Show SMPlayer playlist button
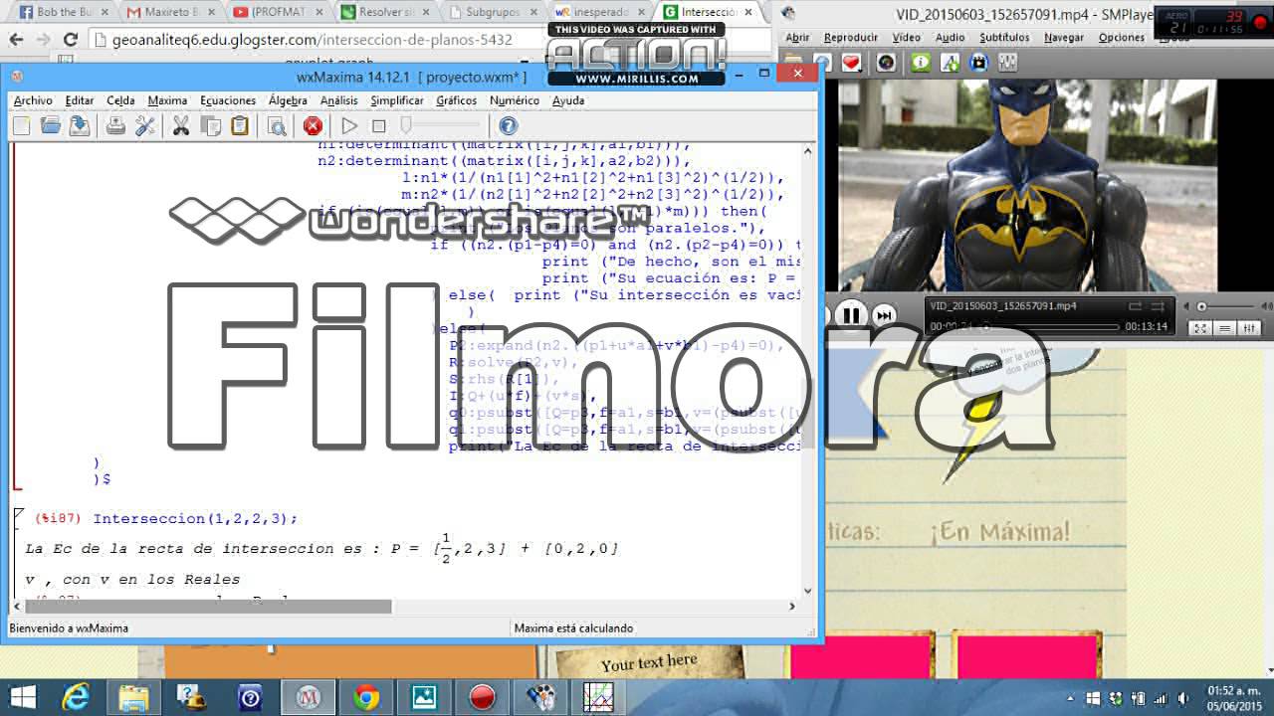 [1225, 327]
